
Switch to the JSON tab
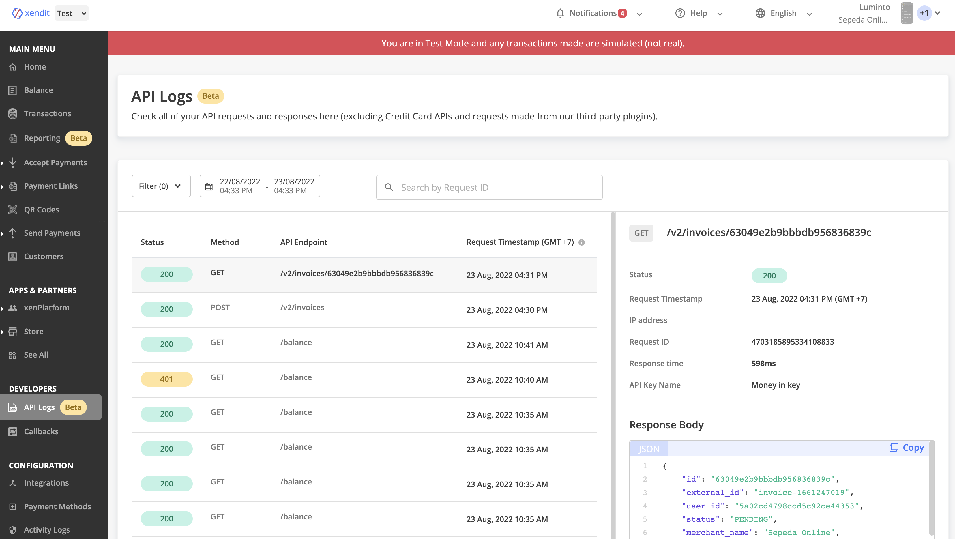649,449
